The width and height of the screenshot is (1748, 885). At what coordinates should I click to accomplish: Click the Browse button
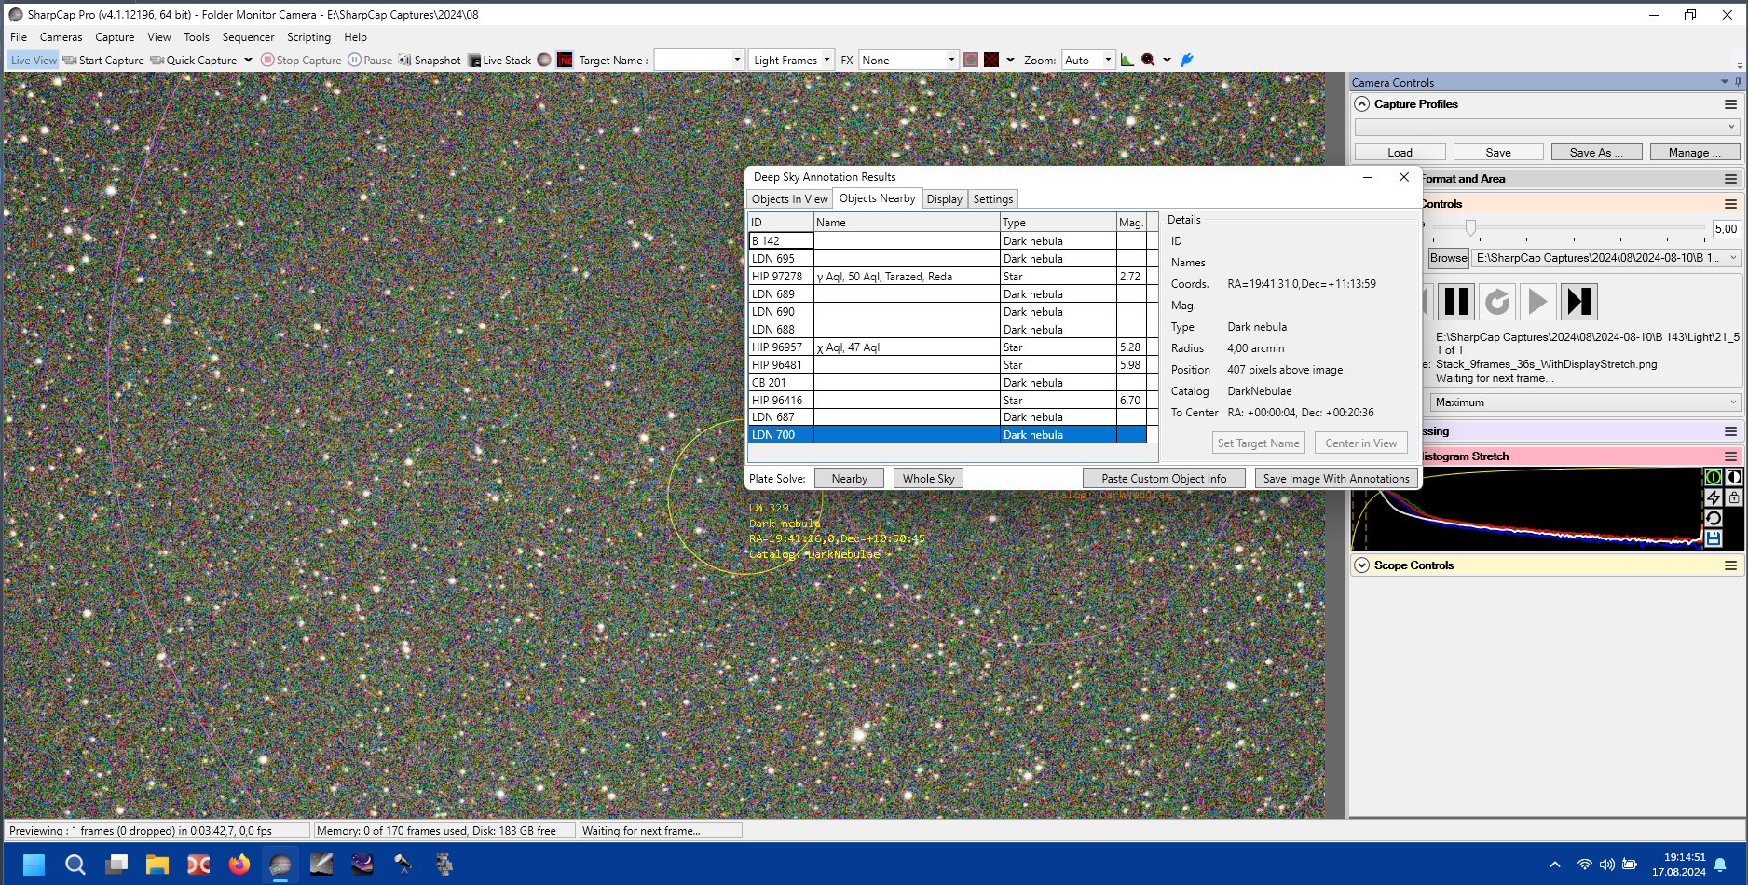[1448, 258]
